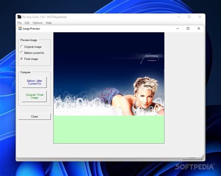Open the Help menu

pyautogui.click(x=48, y=23)
